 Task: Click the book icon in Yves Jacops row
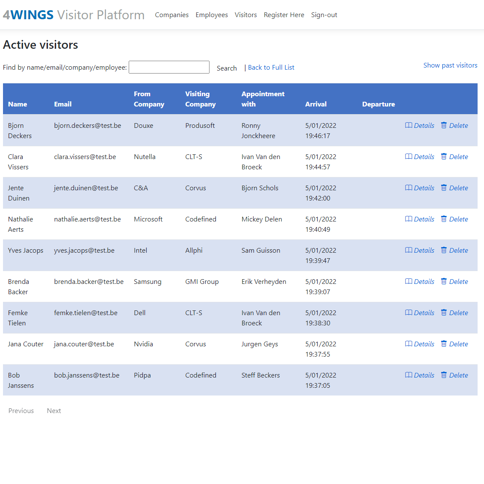point(408,250)
